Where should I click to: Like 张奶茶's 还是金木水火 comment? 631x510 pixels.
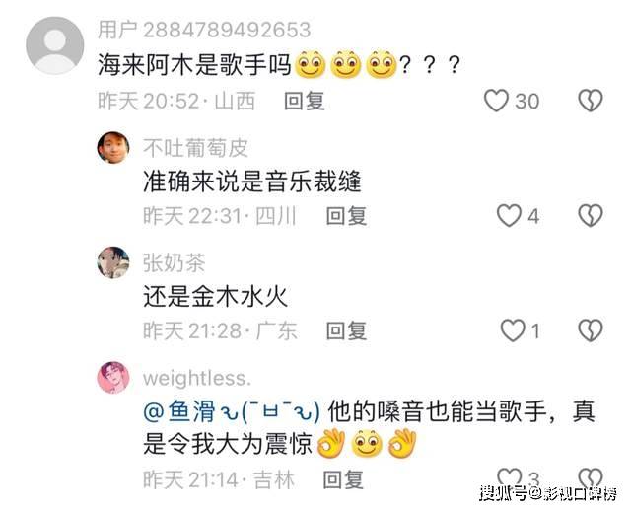[x=513, y=330]
